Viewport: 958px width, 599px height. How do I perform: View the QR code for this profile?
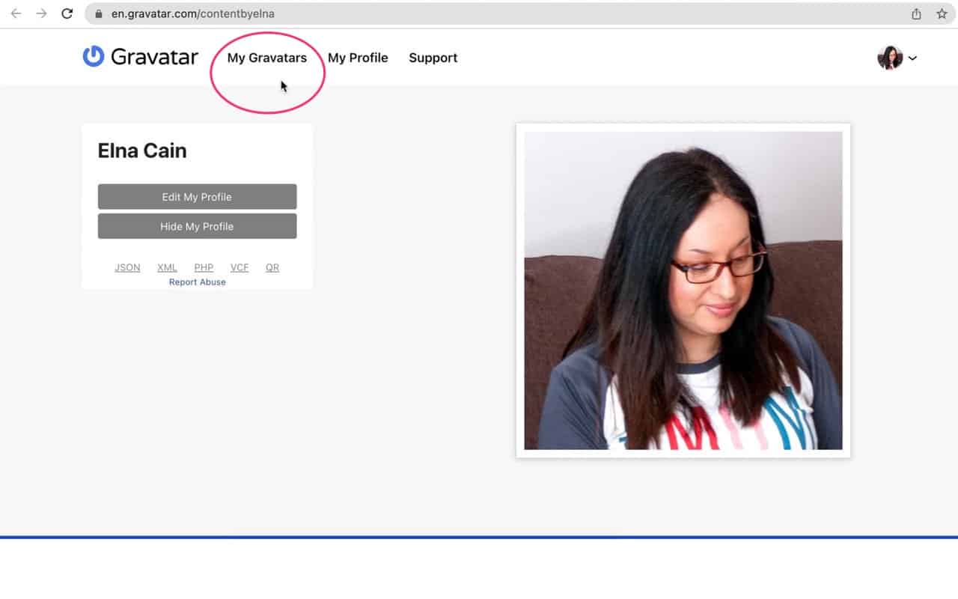click(272, 267)
